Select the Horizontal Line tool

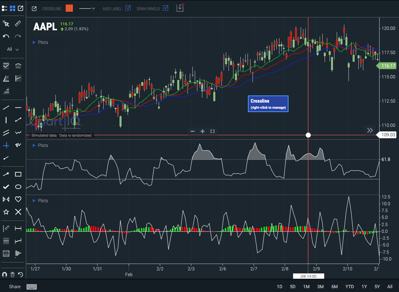coord(18,108)
